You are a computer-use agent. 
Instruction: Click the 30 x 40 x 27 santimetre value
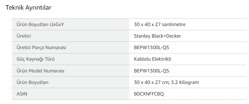point(160,24)
